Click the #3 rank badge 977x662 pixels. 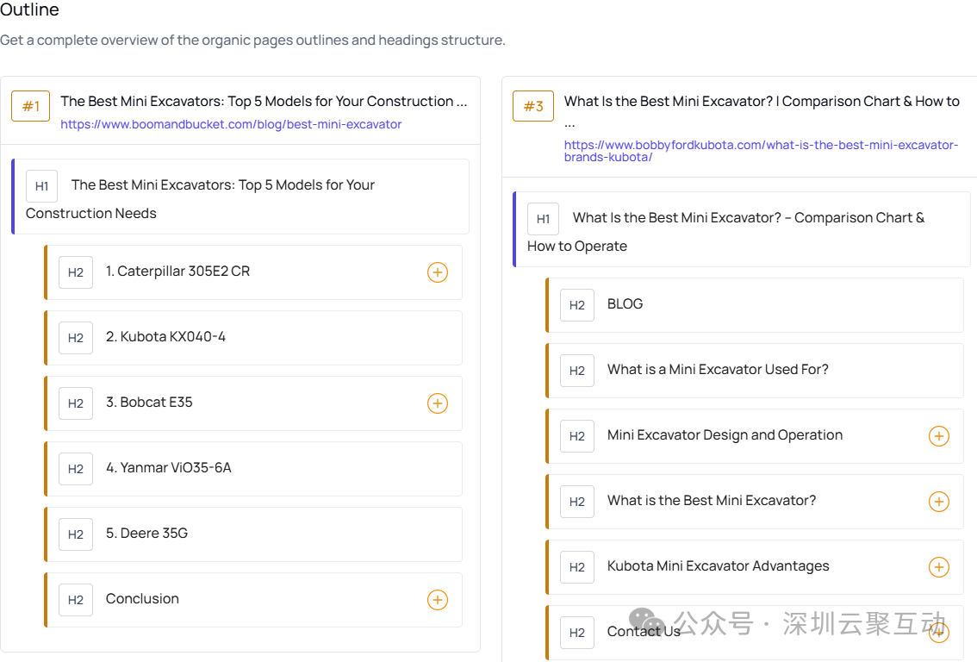(532, 106)
